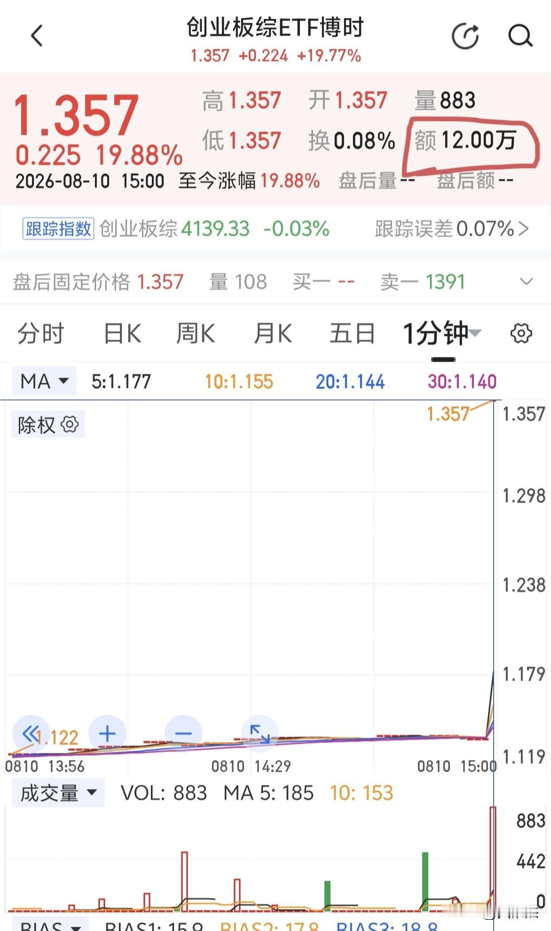Tap the MA 30:1.140 value
This screenshot has height=931, width=551.
[462, 381]
